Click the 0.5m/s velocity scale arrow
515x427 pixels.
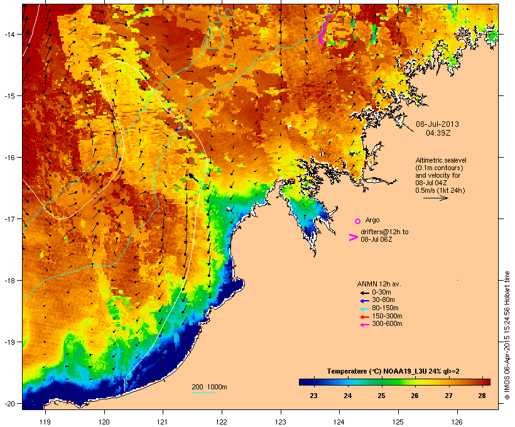pos(436,198)
